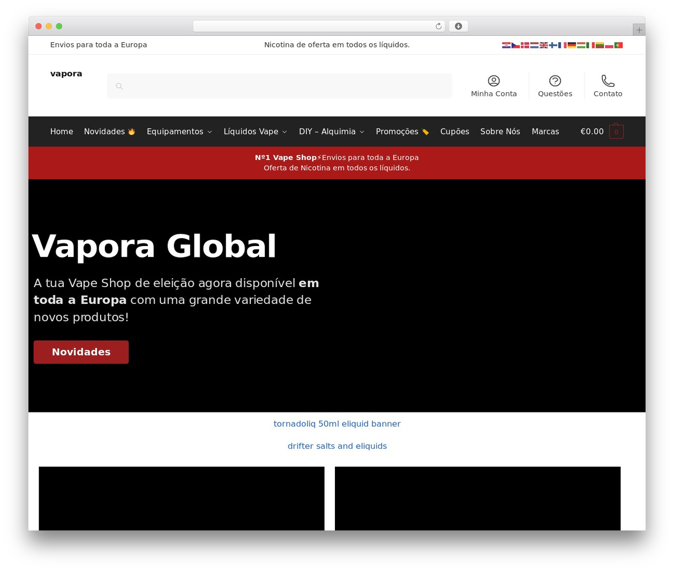Select the Czech flag language

pos(516,45)
